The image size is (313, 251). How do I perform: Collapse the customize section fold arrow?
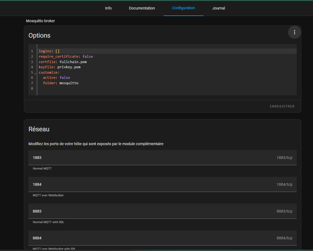tap(35, 73)
